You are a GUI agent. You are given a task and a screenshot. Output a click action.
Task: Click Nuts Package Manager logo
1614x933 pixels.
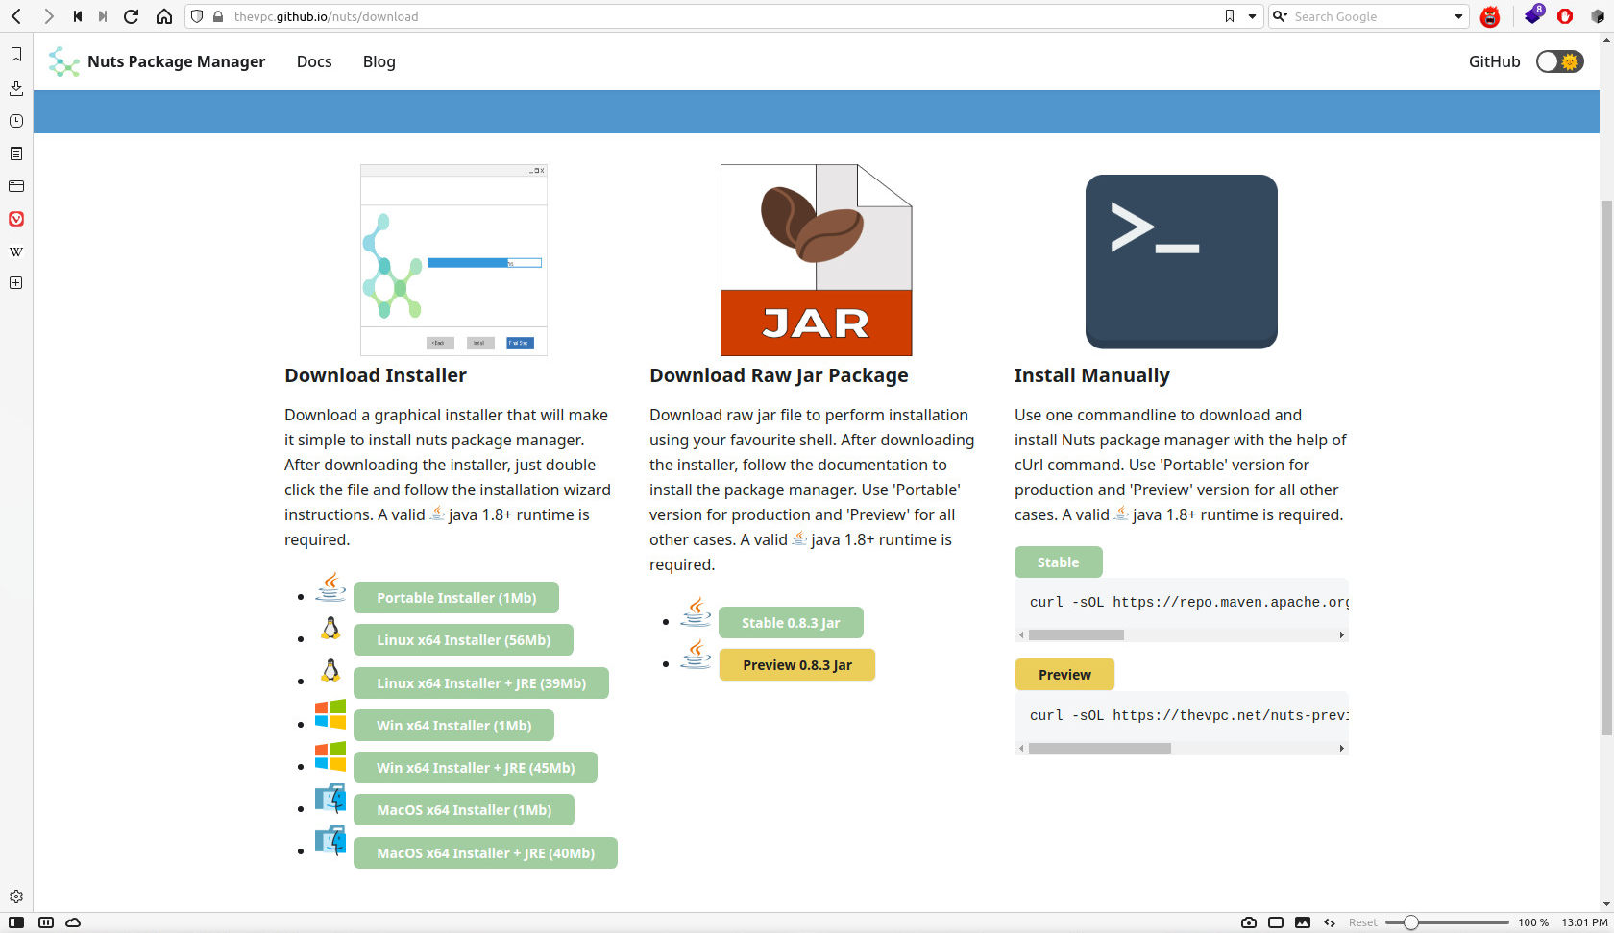coord(63,61)
